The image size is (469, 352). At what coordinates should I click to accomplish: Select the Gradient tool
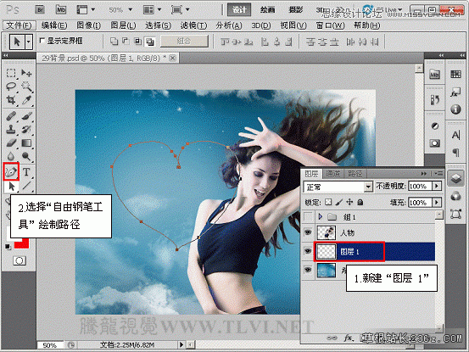click(x=26, y=143)
